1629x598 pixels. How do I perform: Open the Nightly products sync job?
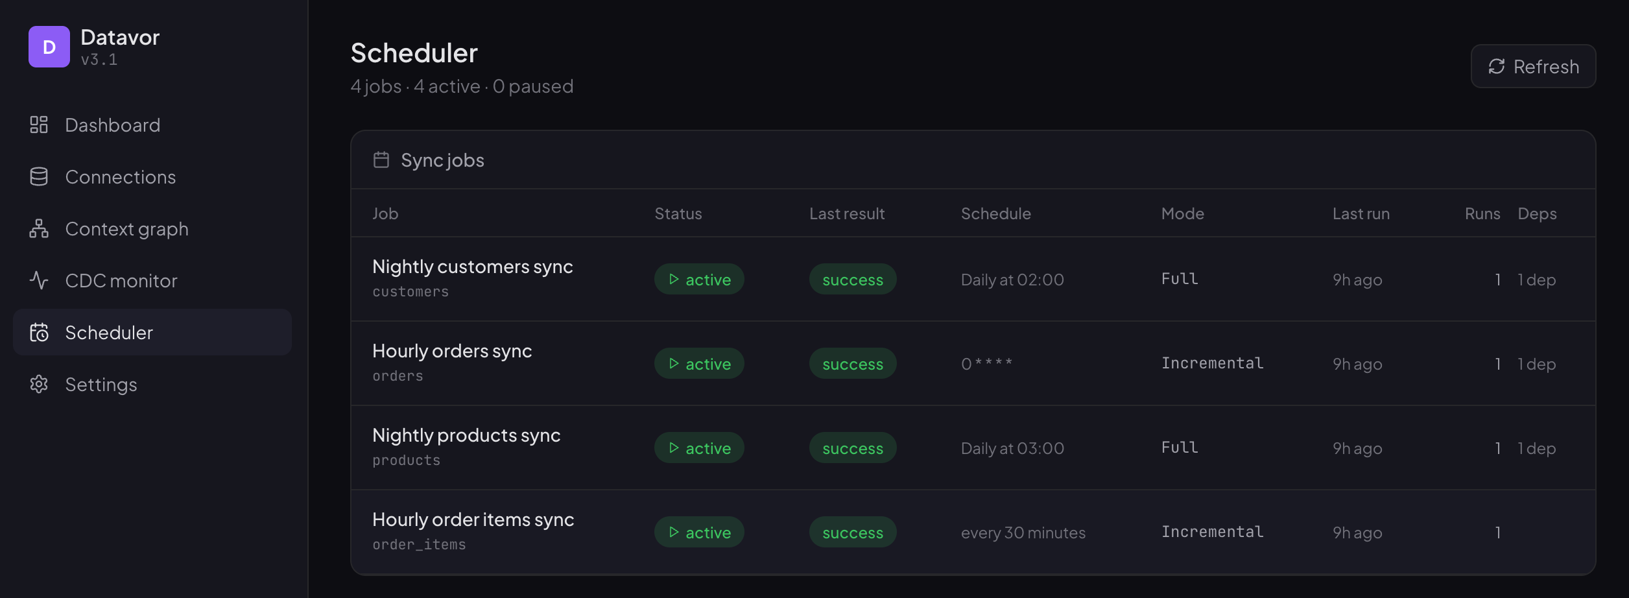466,435
